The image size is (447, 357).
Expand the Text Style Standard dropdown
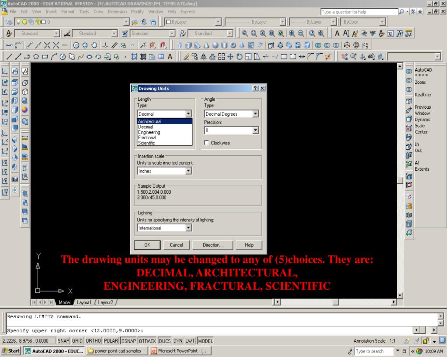click(x=57, y=33)
